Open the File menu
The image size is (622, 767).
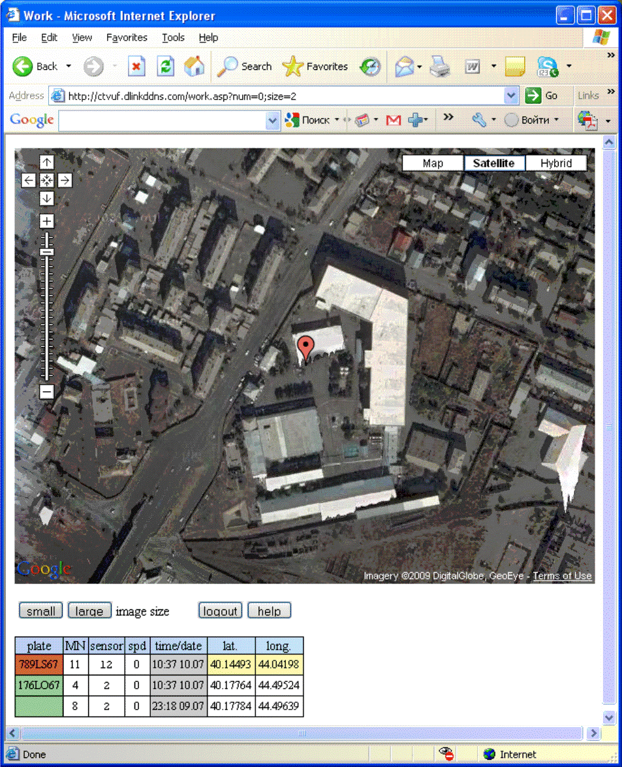click(19, 38)
